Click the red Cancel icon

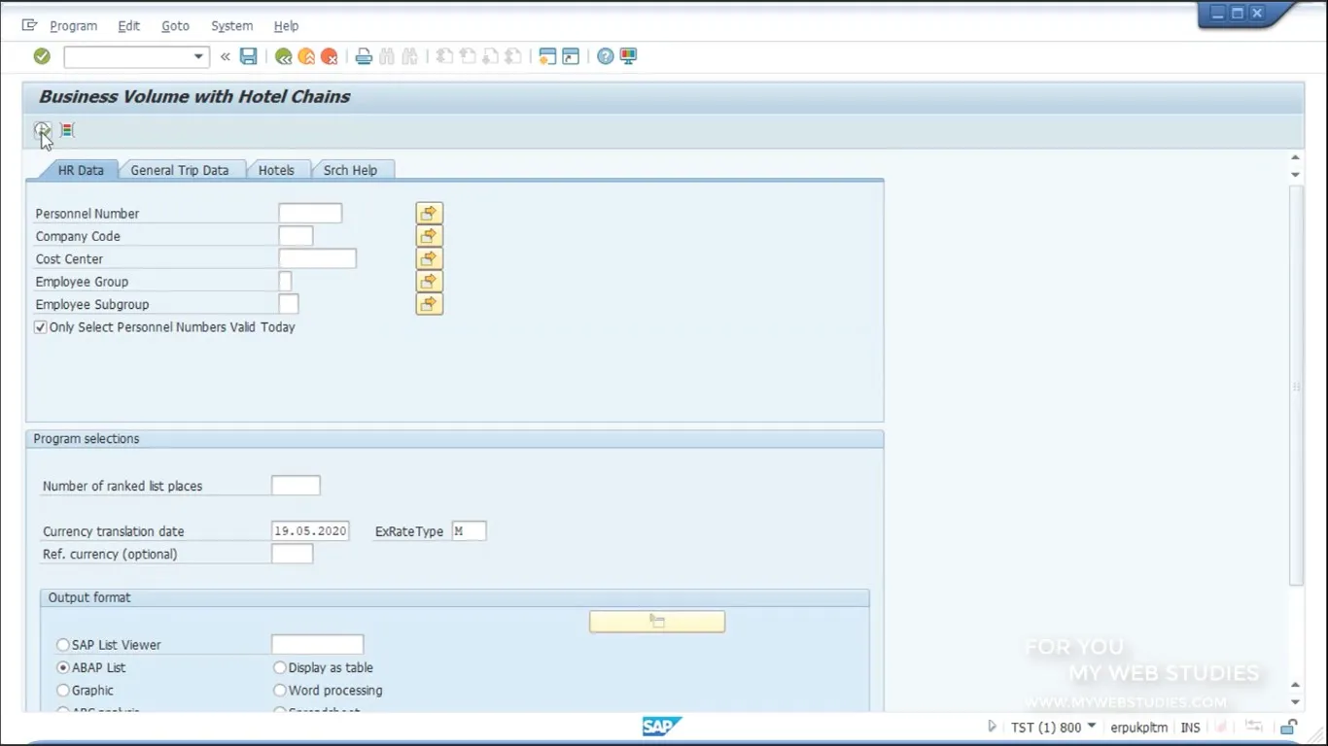click(x=330, y=56)
